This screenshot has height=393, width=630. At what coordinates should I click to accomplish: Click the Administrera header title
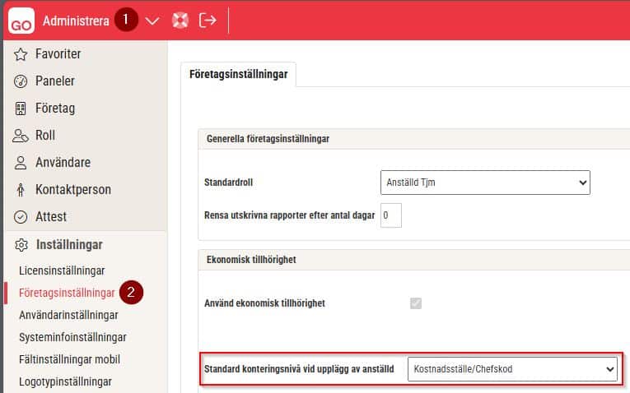coord(76,21)
